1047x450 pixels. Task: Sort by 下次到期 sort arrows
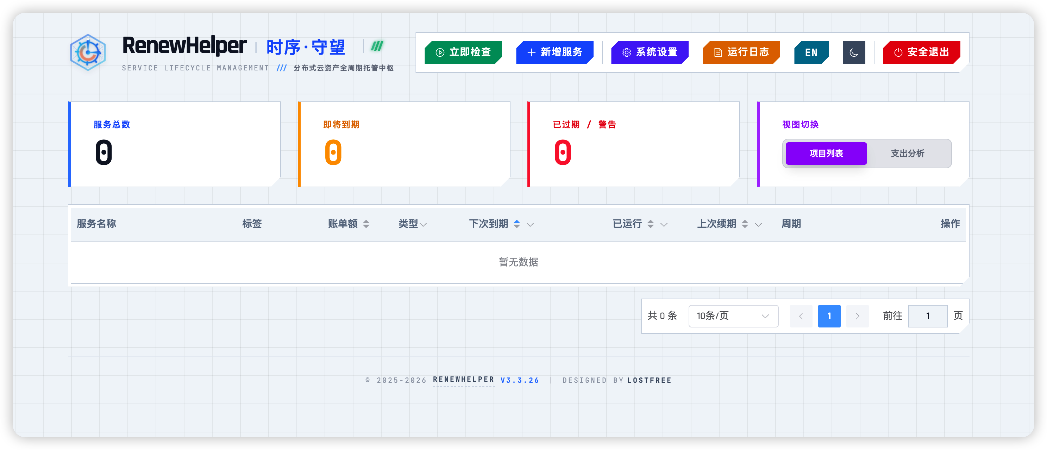(516, 224)
